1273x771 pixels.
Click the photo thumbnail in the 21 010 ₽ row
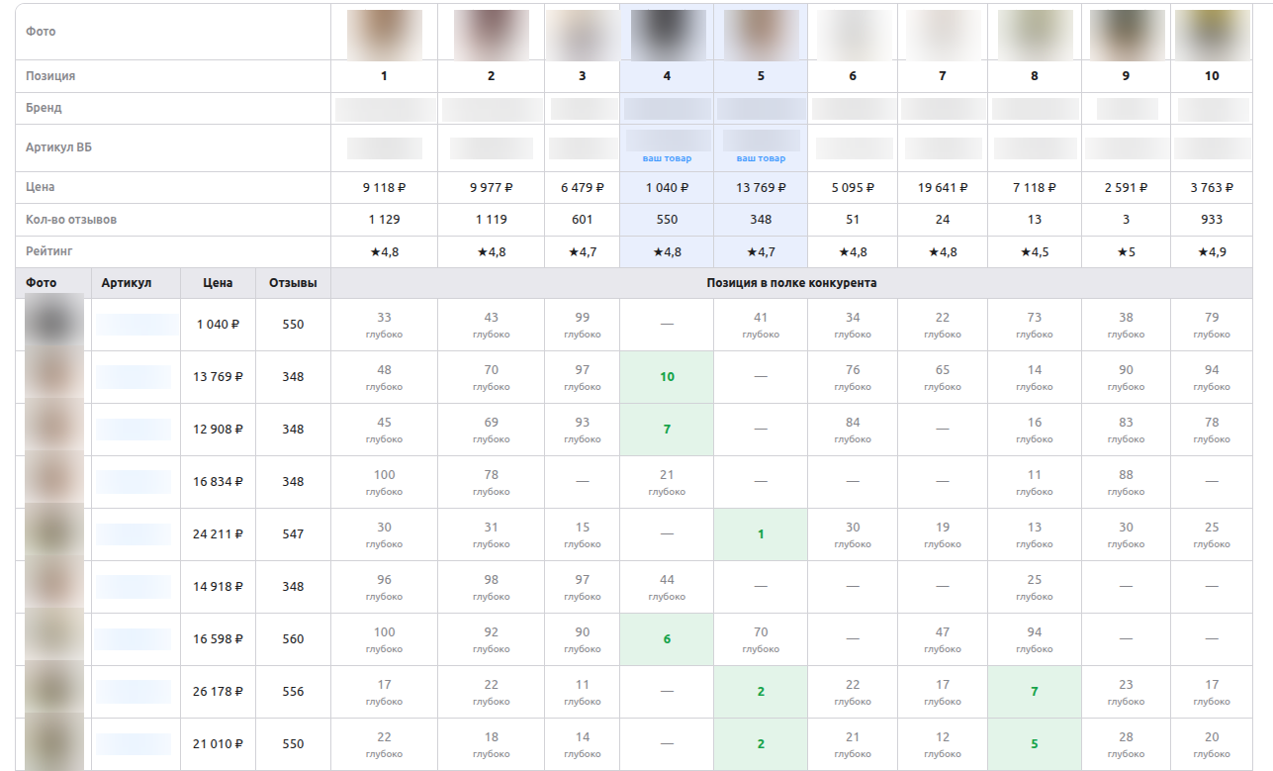53,744
